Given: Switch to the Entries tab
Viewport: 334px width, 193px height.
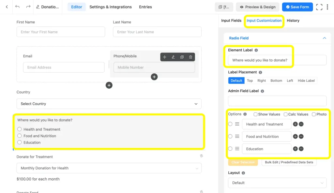Looking at the screenshot, I should tap(145, 7).
